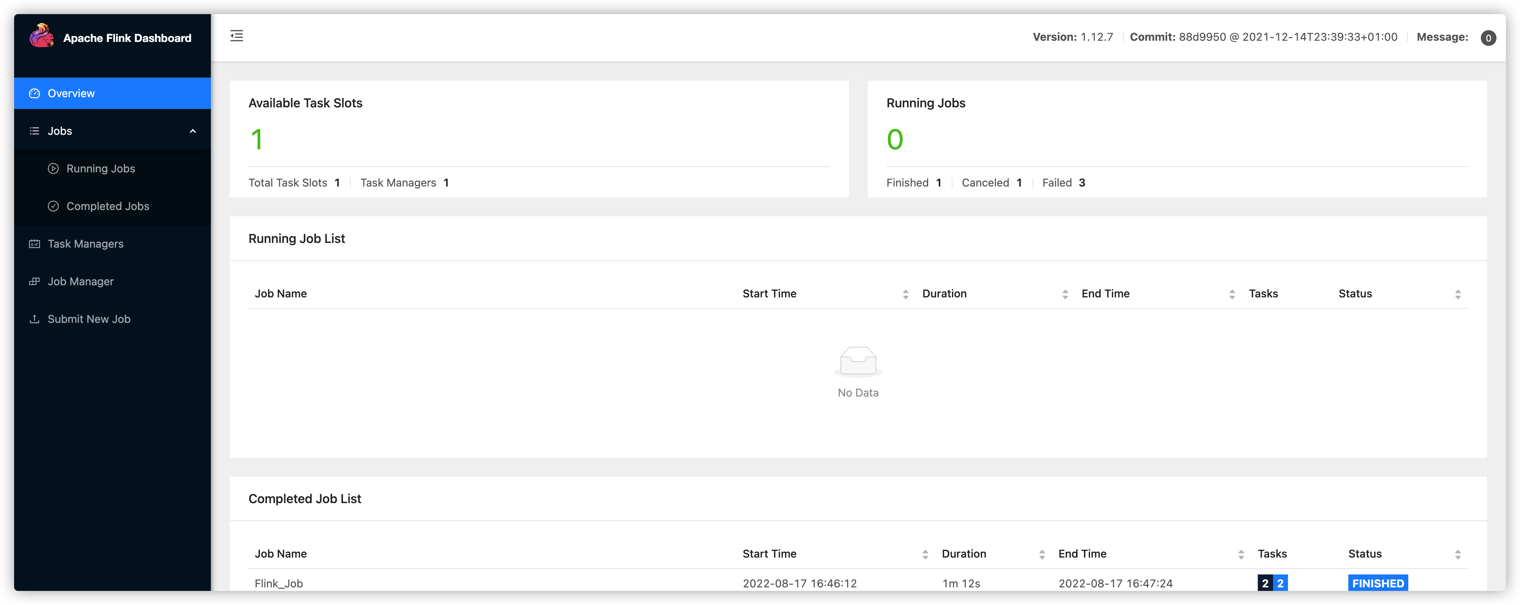The height and width of the screenshot is (605, 1520).
Task: Collapse sidebar using the menu fold icon
Action: point(237,36)
